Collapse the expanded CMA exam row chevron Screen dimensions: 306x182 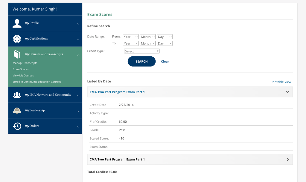pyautogui.click(x=287, y=92)
